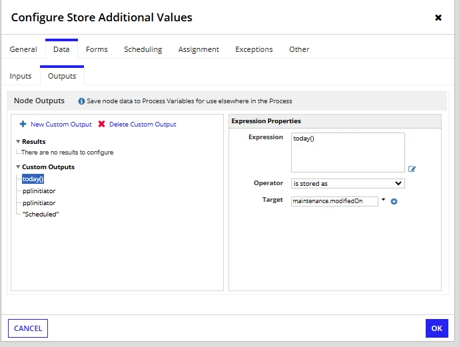Viewport: 459px width, 347px height.
Task: Open the Operator dropdown
Action: click(x=348, y=183)
